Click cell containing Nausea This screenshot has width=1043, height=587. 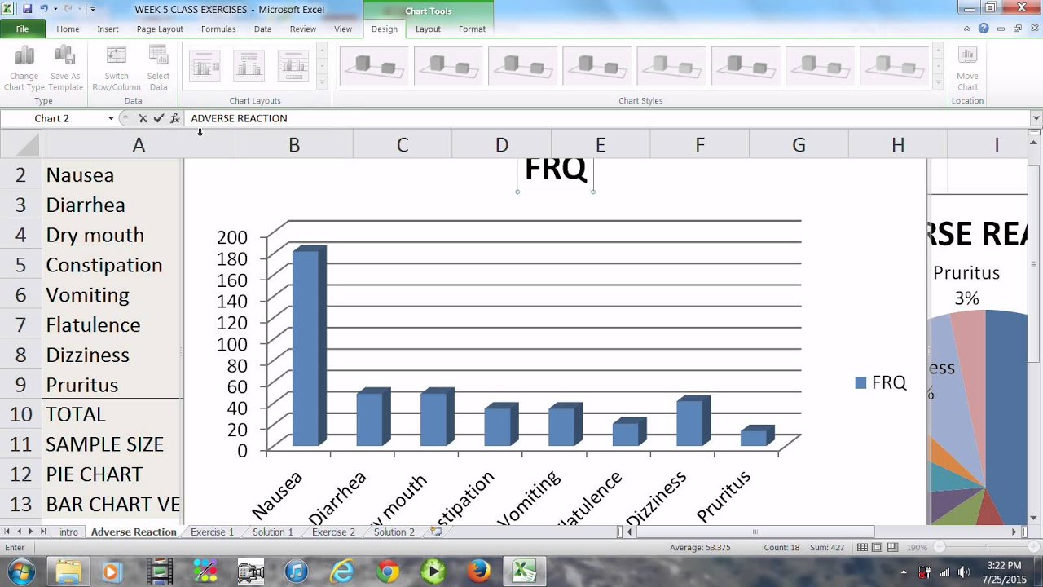112,174
